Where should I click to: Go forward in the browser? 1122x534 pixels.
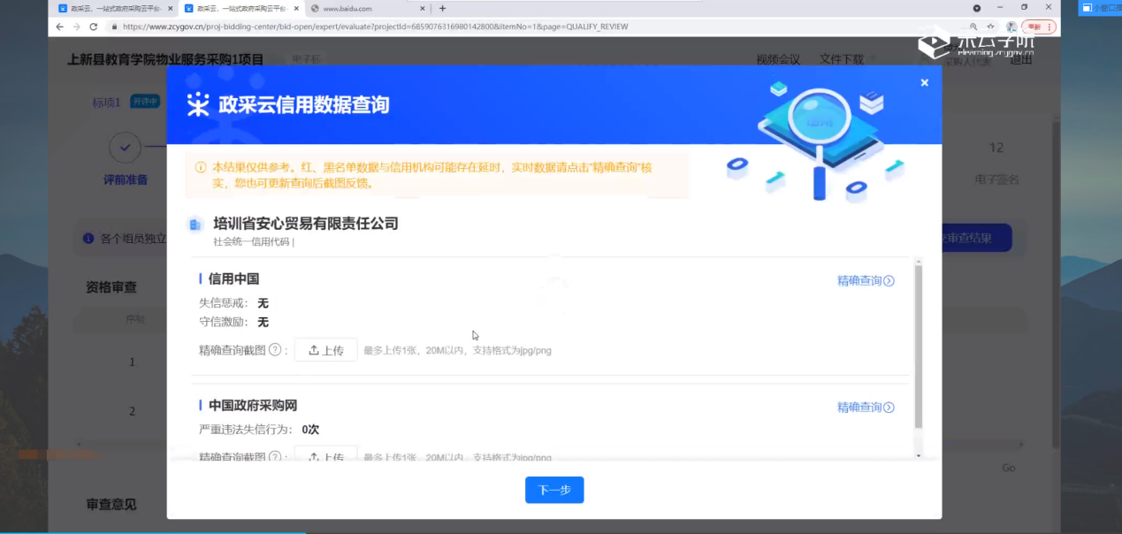[x=76, y=27]
